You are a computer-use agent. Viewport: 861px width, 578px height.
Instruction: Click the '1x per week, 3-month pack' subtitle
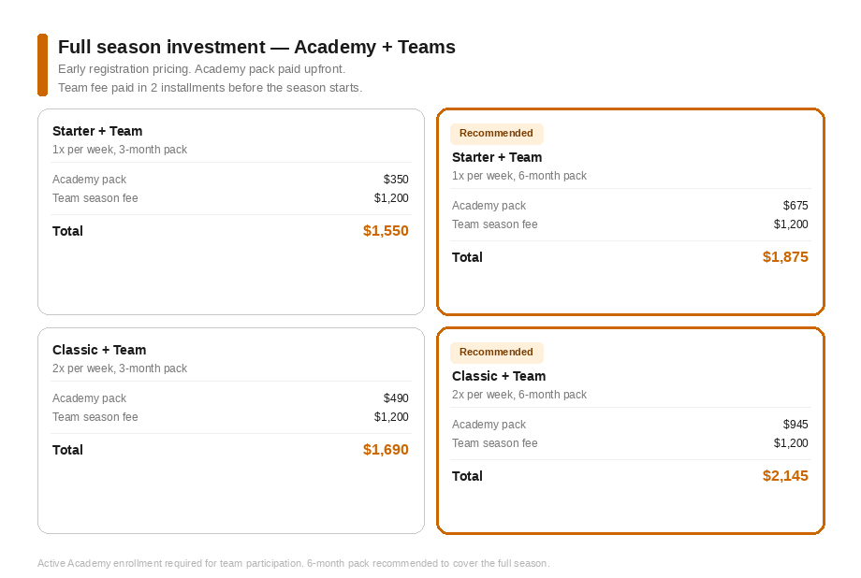[x=120, y=150]
